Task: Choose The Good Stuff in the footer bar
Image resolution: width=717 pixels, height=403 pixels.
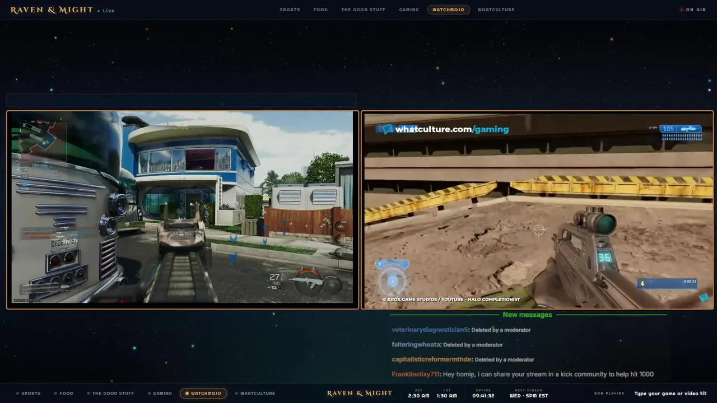Action: pyautogui.click(x=110, y=393)
